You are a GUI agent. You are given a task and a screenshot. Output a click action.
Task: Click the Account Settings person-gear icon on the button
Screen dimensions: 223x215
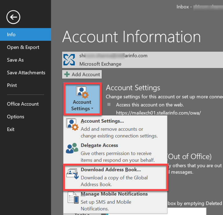82,92
